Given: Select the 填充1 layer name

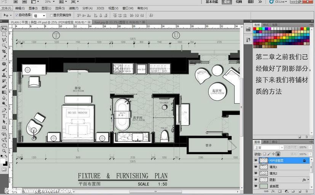Looking at the screenshot, I should tap(273, 167).
